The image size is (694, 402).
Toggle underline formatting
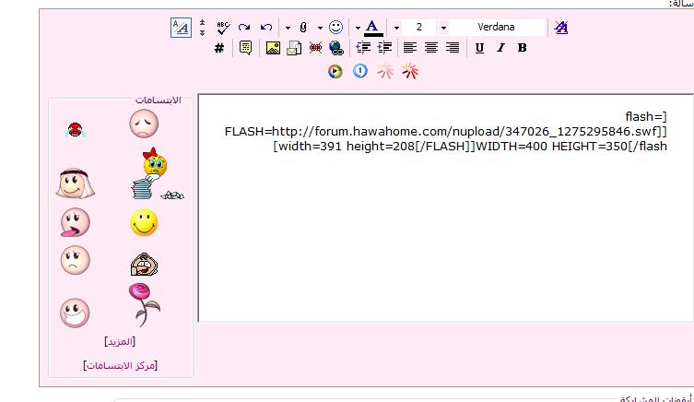(x=479, y=48)
